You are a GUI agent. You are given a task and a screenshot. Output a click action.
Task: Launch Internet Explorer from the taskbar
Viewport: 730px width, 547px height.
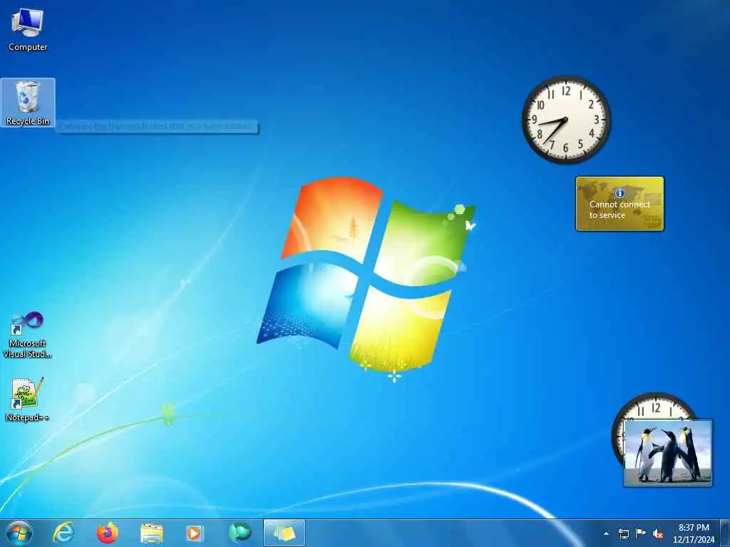click(63, 533)
